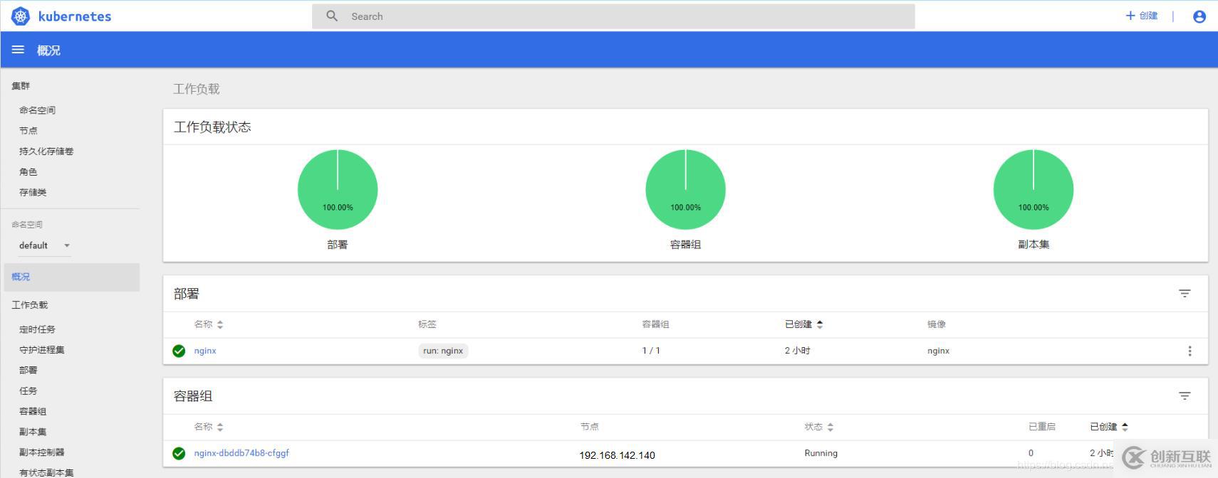Click the nginx image name cell
This screenshot has height=478, width=1218.
938,351
